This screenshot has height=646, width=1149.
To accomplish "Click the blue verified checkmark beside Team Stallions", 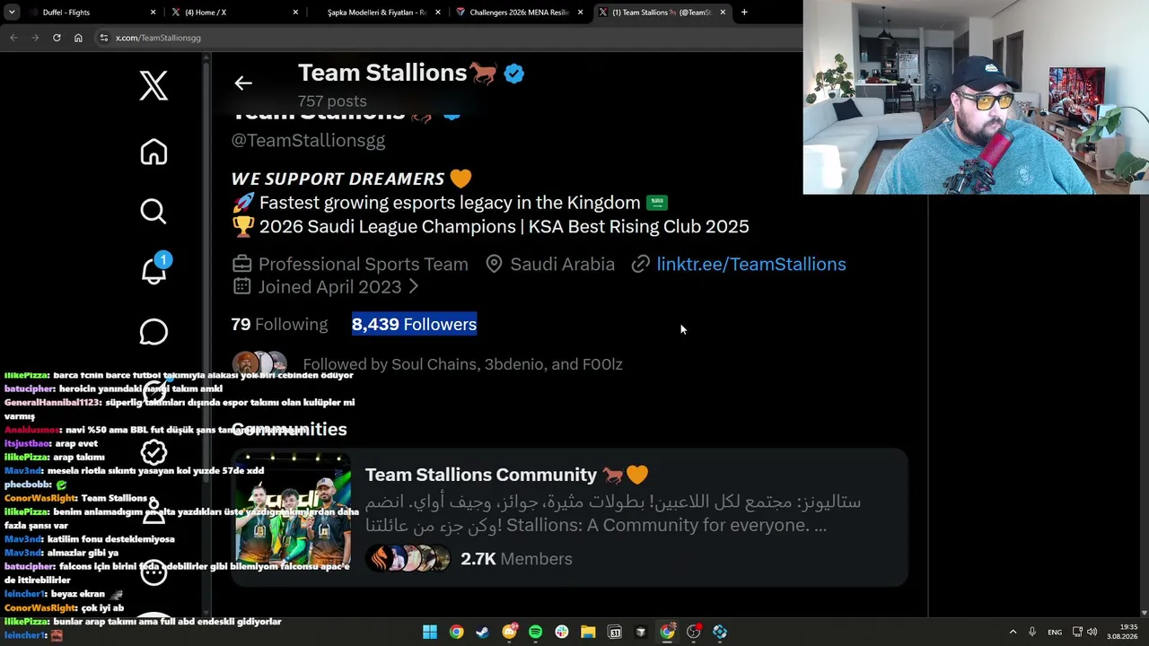I will click(x=514, y=74).
